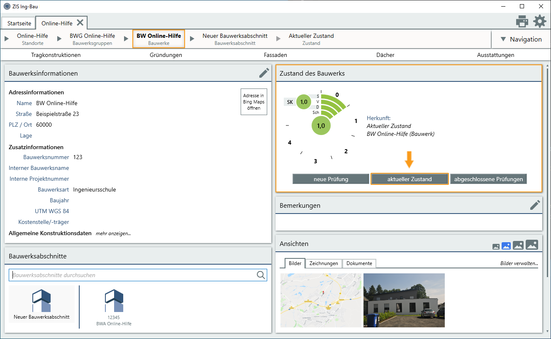Click the pencil icon in Bemerkungen panel
This screenshot has height=339, width=551.
pos(535,205)
